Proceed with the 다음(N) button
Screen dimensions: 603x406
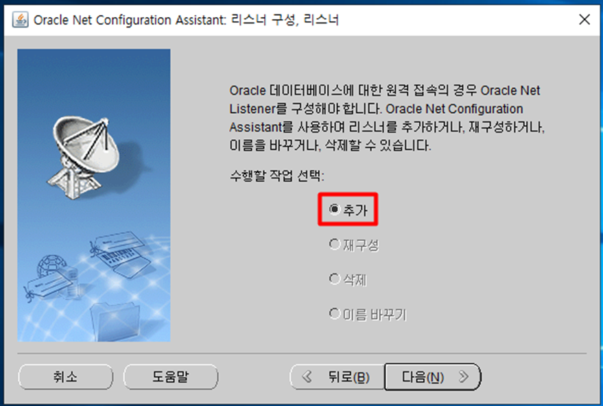click(x=433, y=377)
